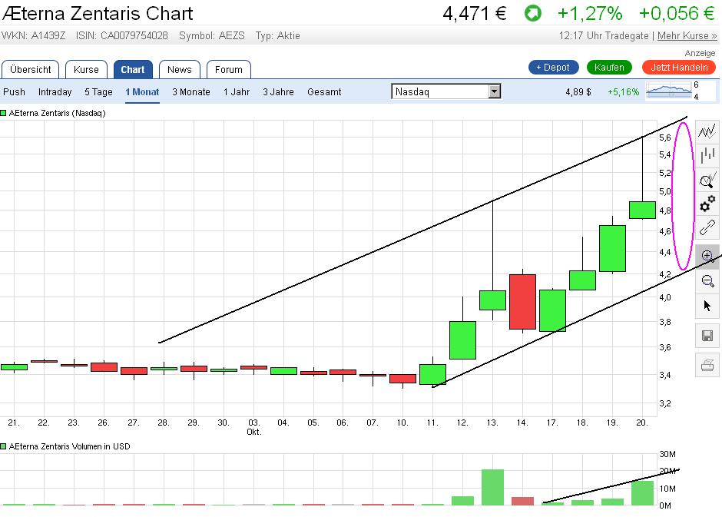Screen dimensions: 722x517
Task: Click the 12:17 Uhr Tradegate text
Action: (x=604, y=36)
